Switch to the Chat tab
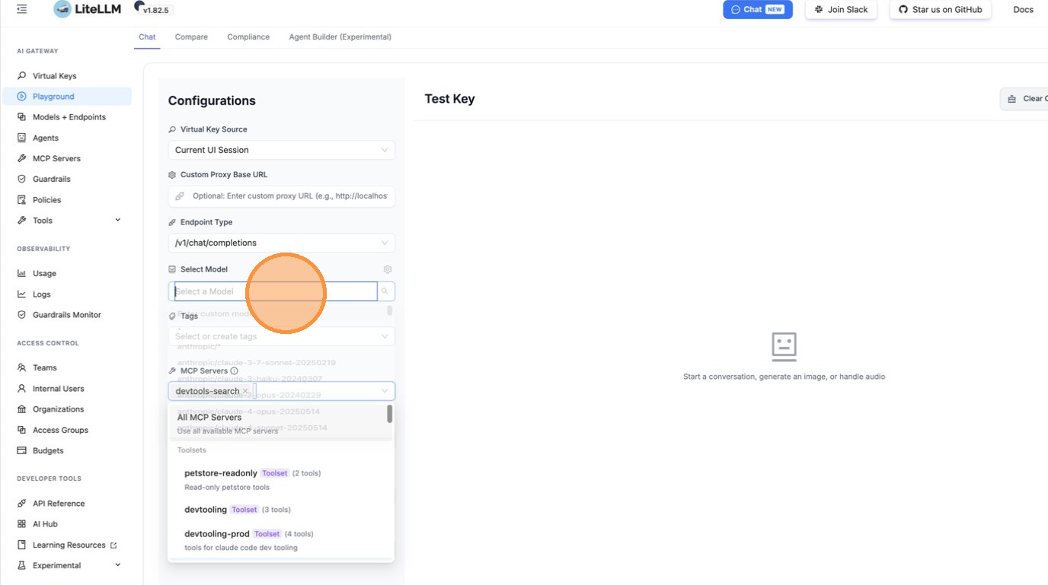The height and width of the screenshot is (585, 1048). [x=147, y=37]
